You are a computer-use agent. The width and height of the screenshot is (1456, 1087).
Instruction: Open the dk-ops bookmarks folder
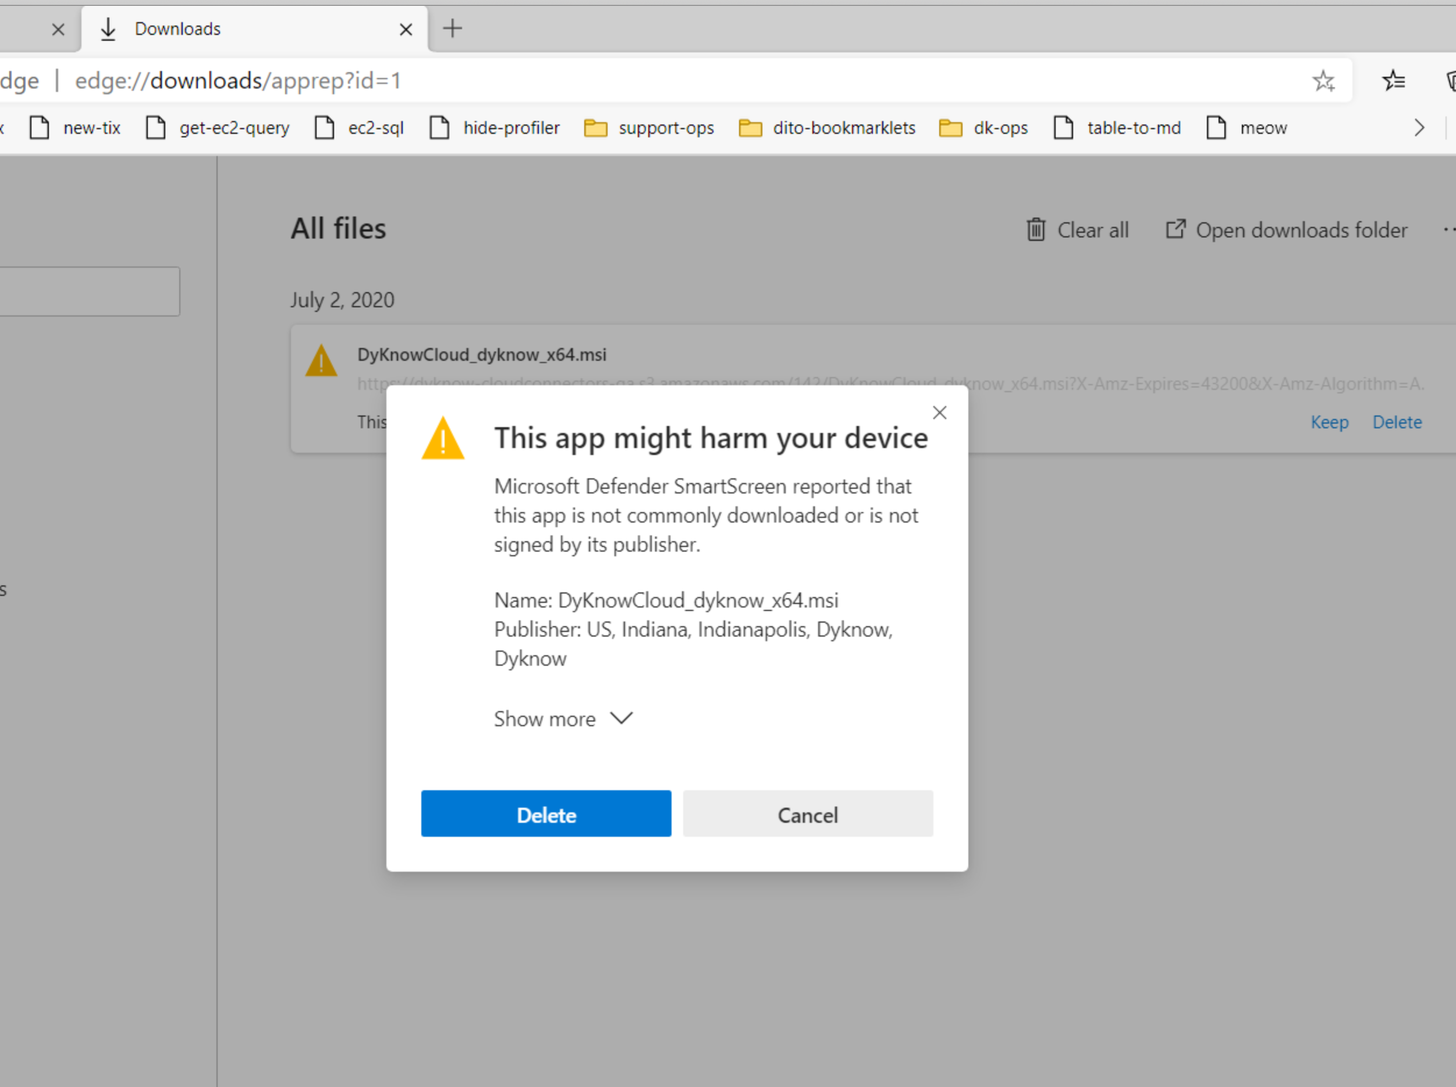tap(983, 127)
